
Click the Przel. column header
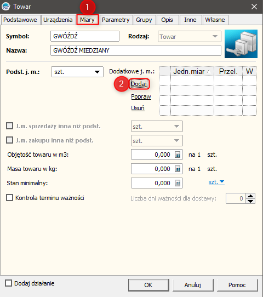228,71
